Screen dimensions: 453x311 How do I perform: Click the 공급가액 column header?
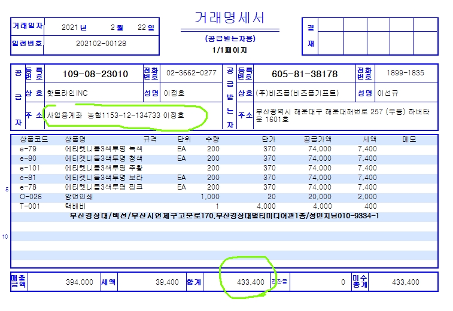[x=317, y=139]
